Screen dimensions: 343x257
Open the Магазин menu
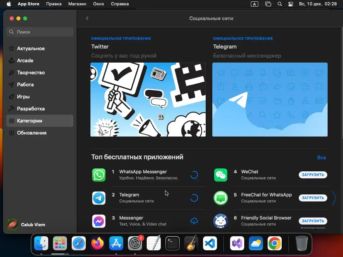(x=77, y=4)
